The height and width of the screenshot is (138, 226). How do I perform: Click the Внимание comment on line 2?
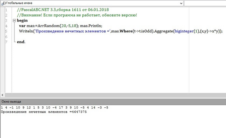tap(77, 15)
